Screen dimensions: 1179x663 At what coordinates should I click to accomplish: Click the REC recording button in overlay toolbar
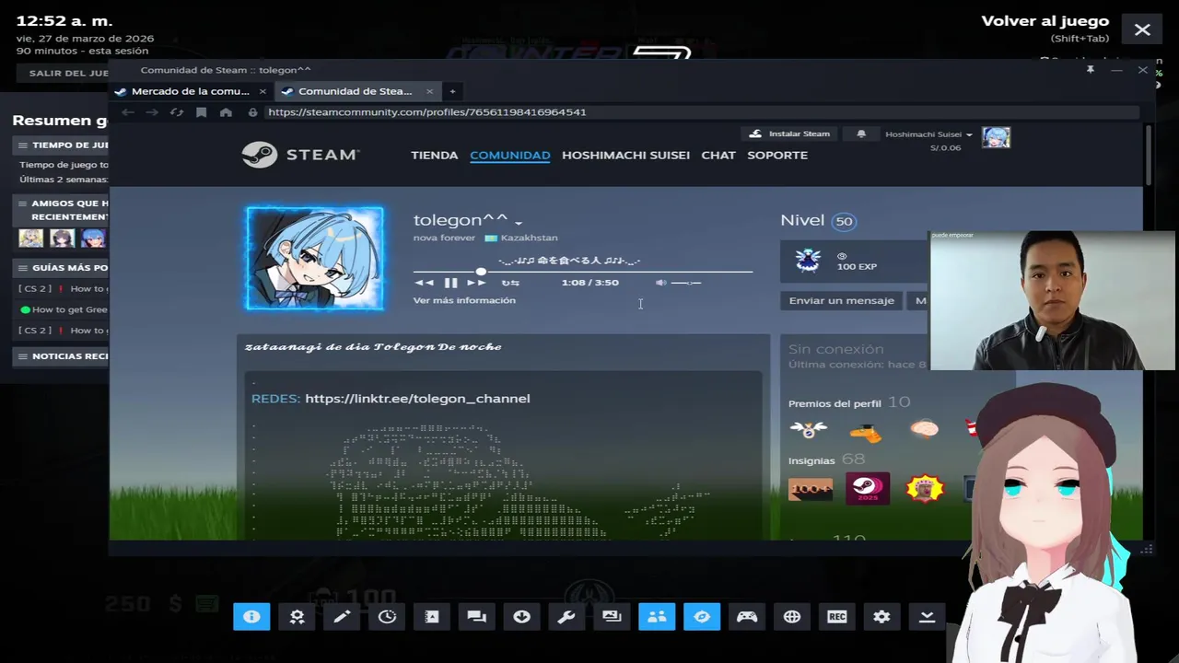tap(837, 617)
